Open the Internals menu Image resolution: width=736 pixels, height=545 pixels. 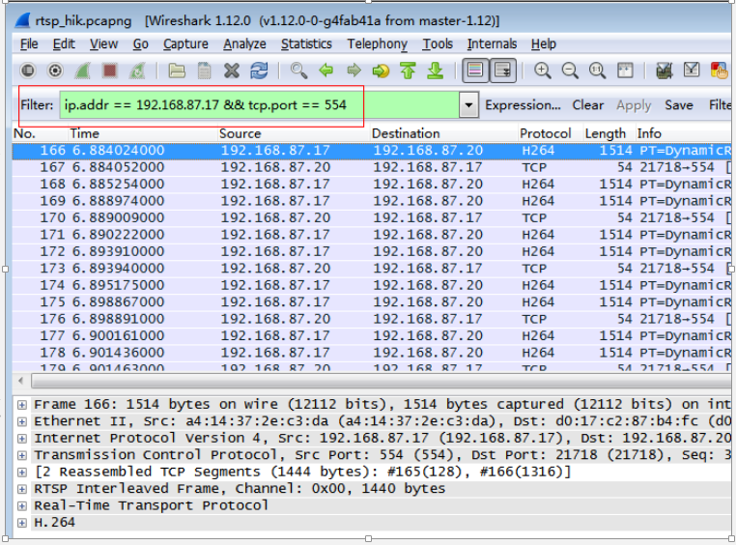coord(492,44)
